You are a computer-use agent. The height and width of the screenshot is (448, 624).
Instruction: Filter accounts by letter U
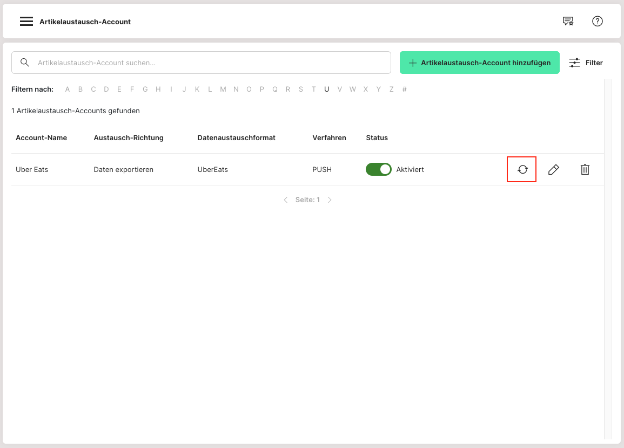[326, 89]
